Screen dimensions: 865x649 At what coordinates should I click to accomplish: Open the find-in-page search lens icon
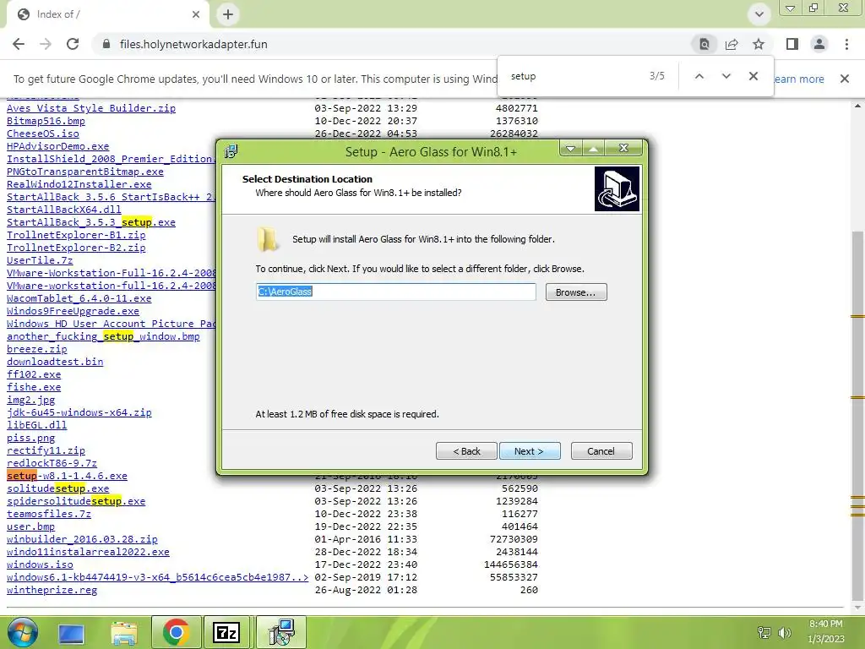705,44
